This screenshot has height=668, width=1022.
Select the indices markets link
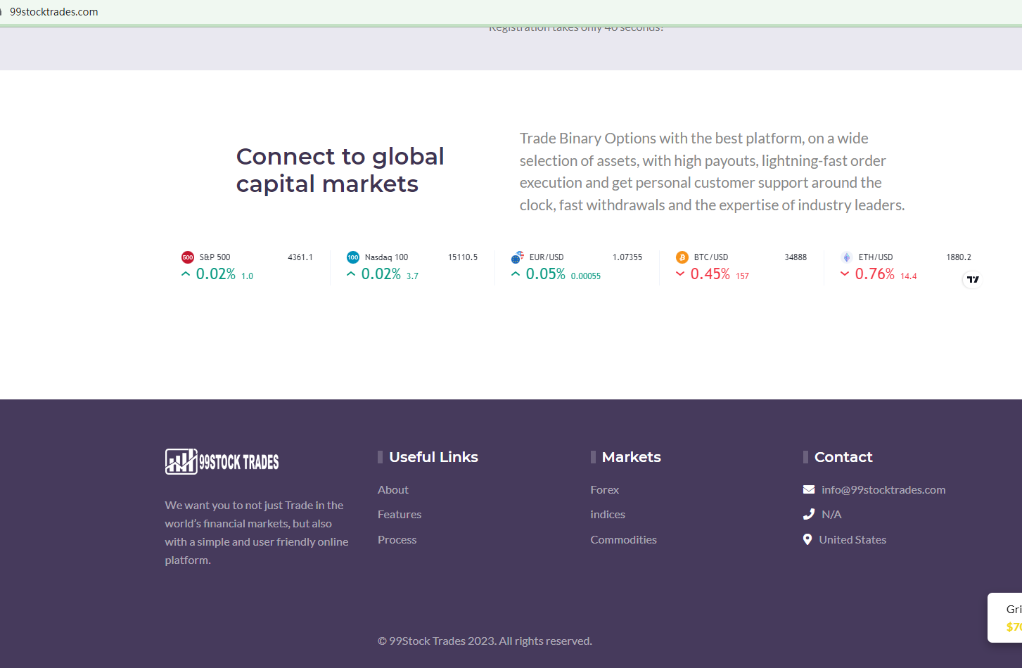click(608, 514)
